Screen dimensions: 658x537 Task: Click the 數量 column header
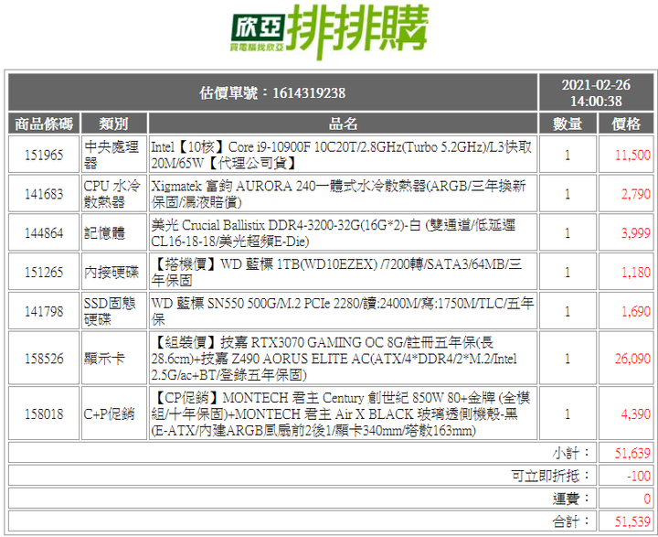coord(568,124)
